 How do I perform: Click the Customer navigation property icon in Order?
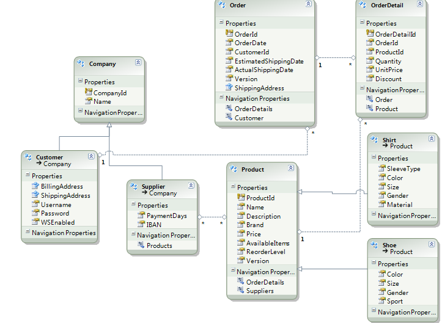click(229, 118)
